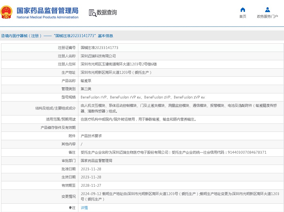Click the 批准日期 row label
Viewport: 284px width, 212px height.
68,169
